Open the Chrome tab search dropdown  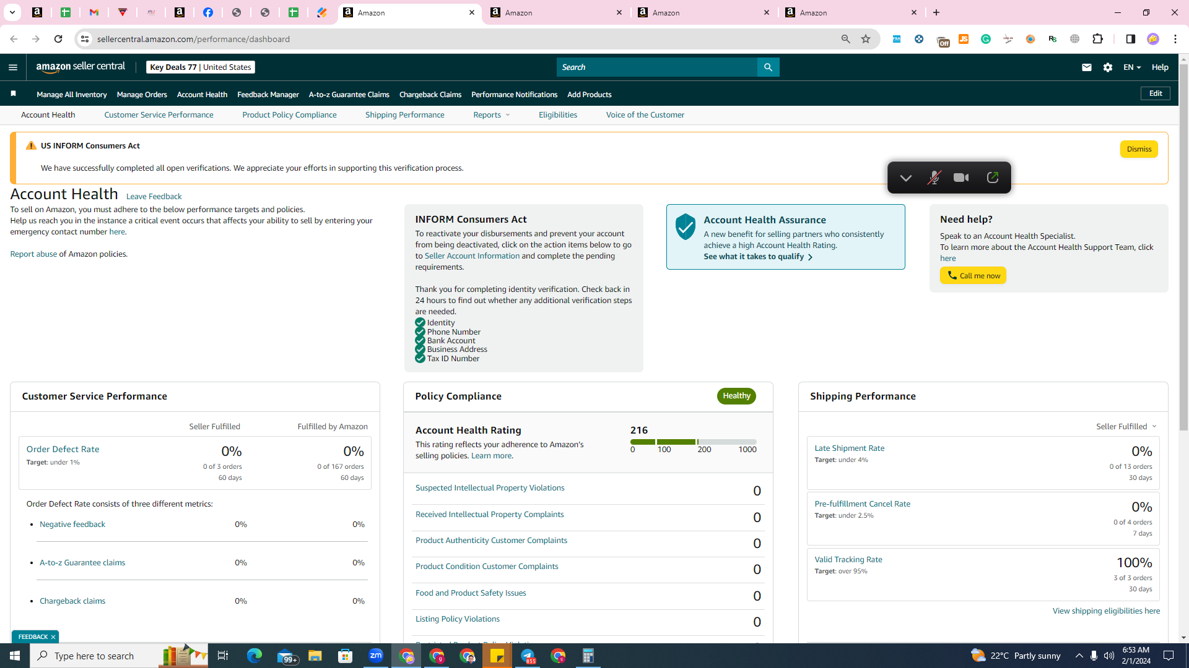[x=12, y=12]
